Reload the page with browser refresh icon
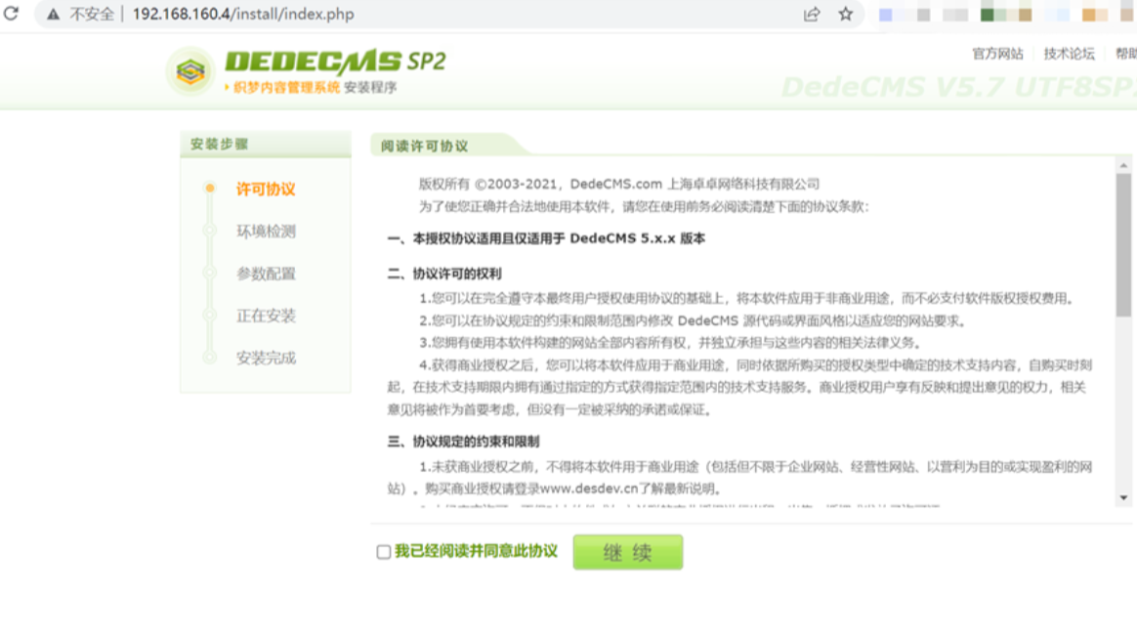Viewport: 1137px width, 638px height. (11, 13)
